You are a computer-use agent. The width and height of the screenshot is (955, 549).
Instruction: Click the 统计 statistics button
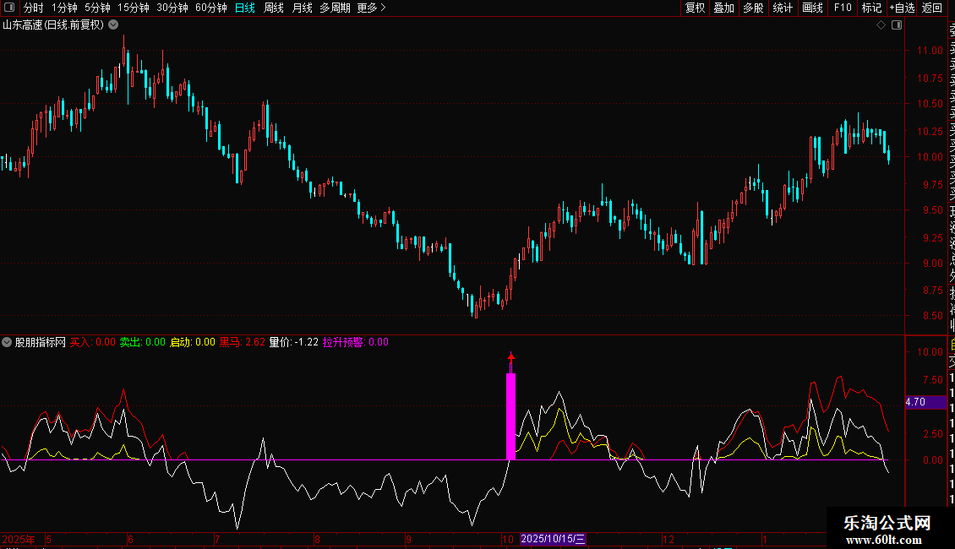coord(782,8)
